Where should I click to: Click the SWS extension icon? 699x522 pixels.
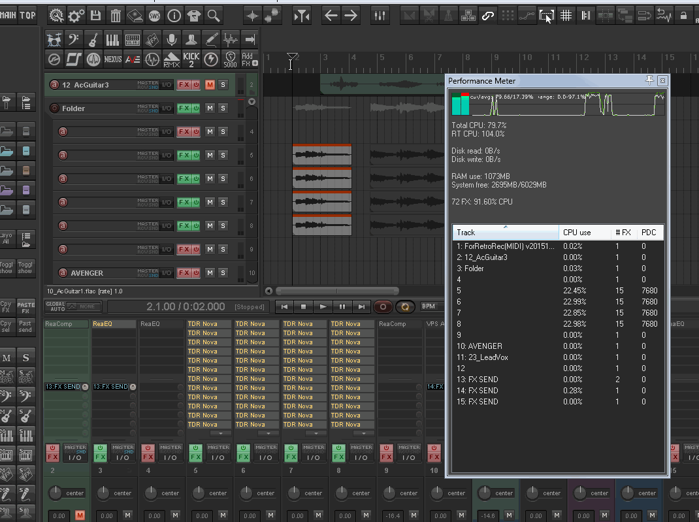(x=155, y=16)
